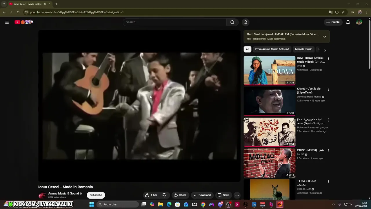
Task: Open the Create button
Action: click(333, 22)
